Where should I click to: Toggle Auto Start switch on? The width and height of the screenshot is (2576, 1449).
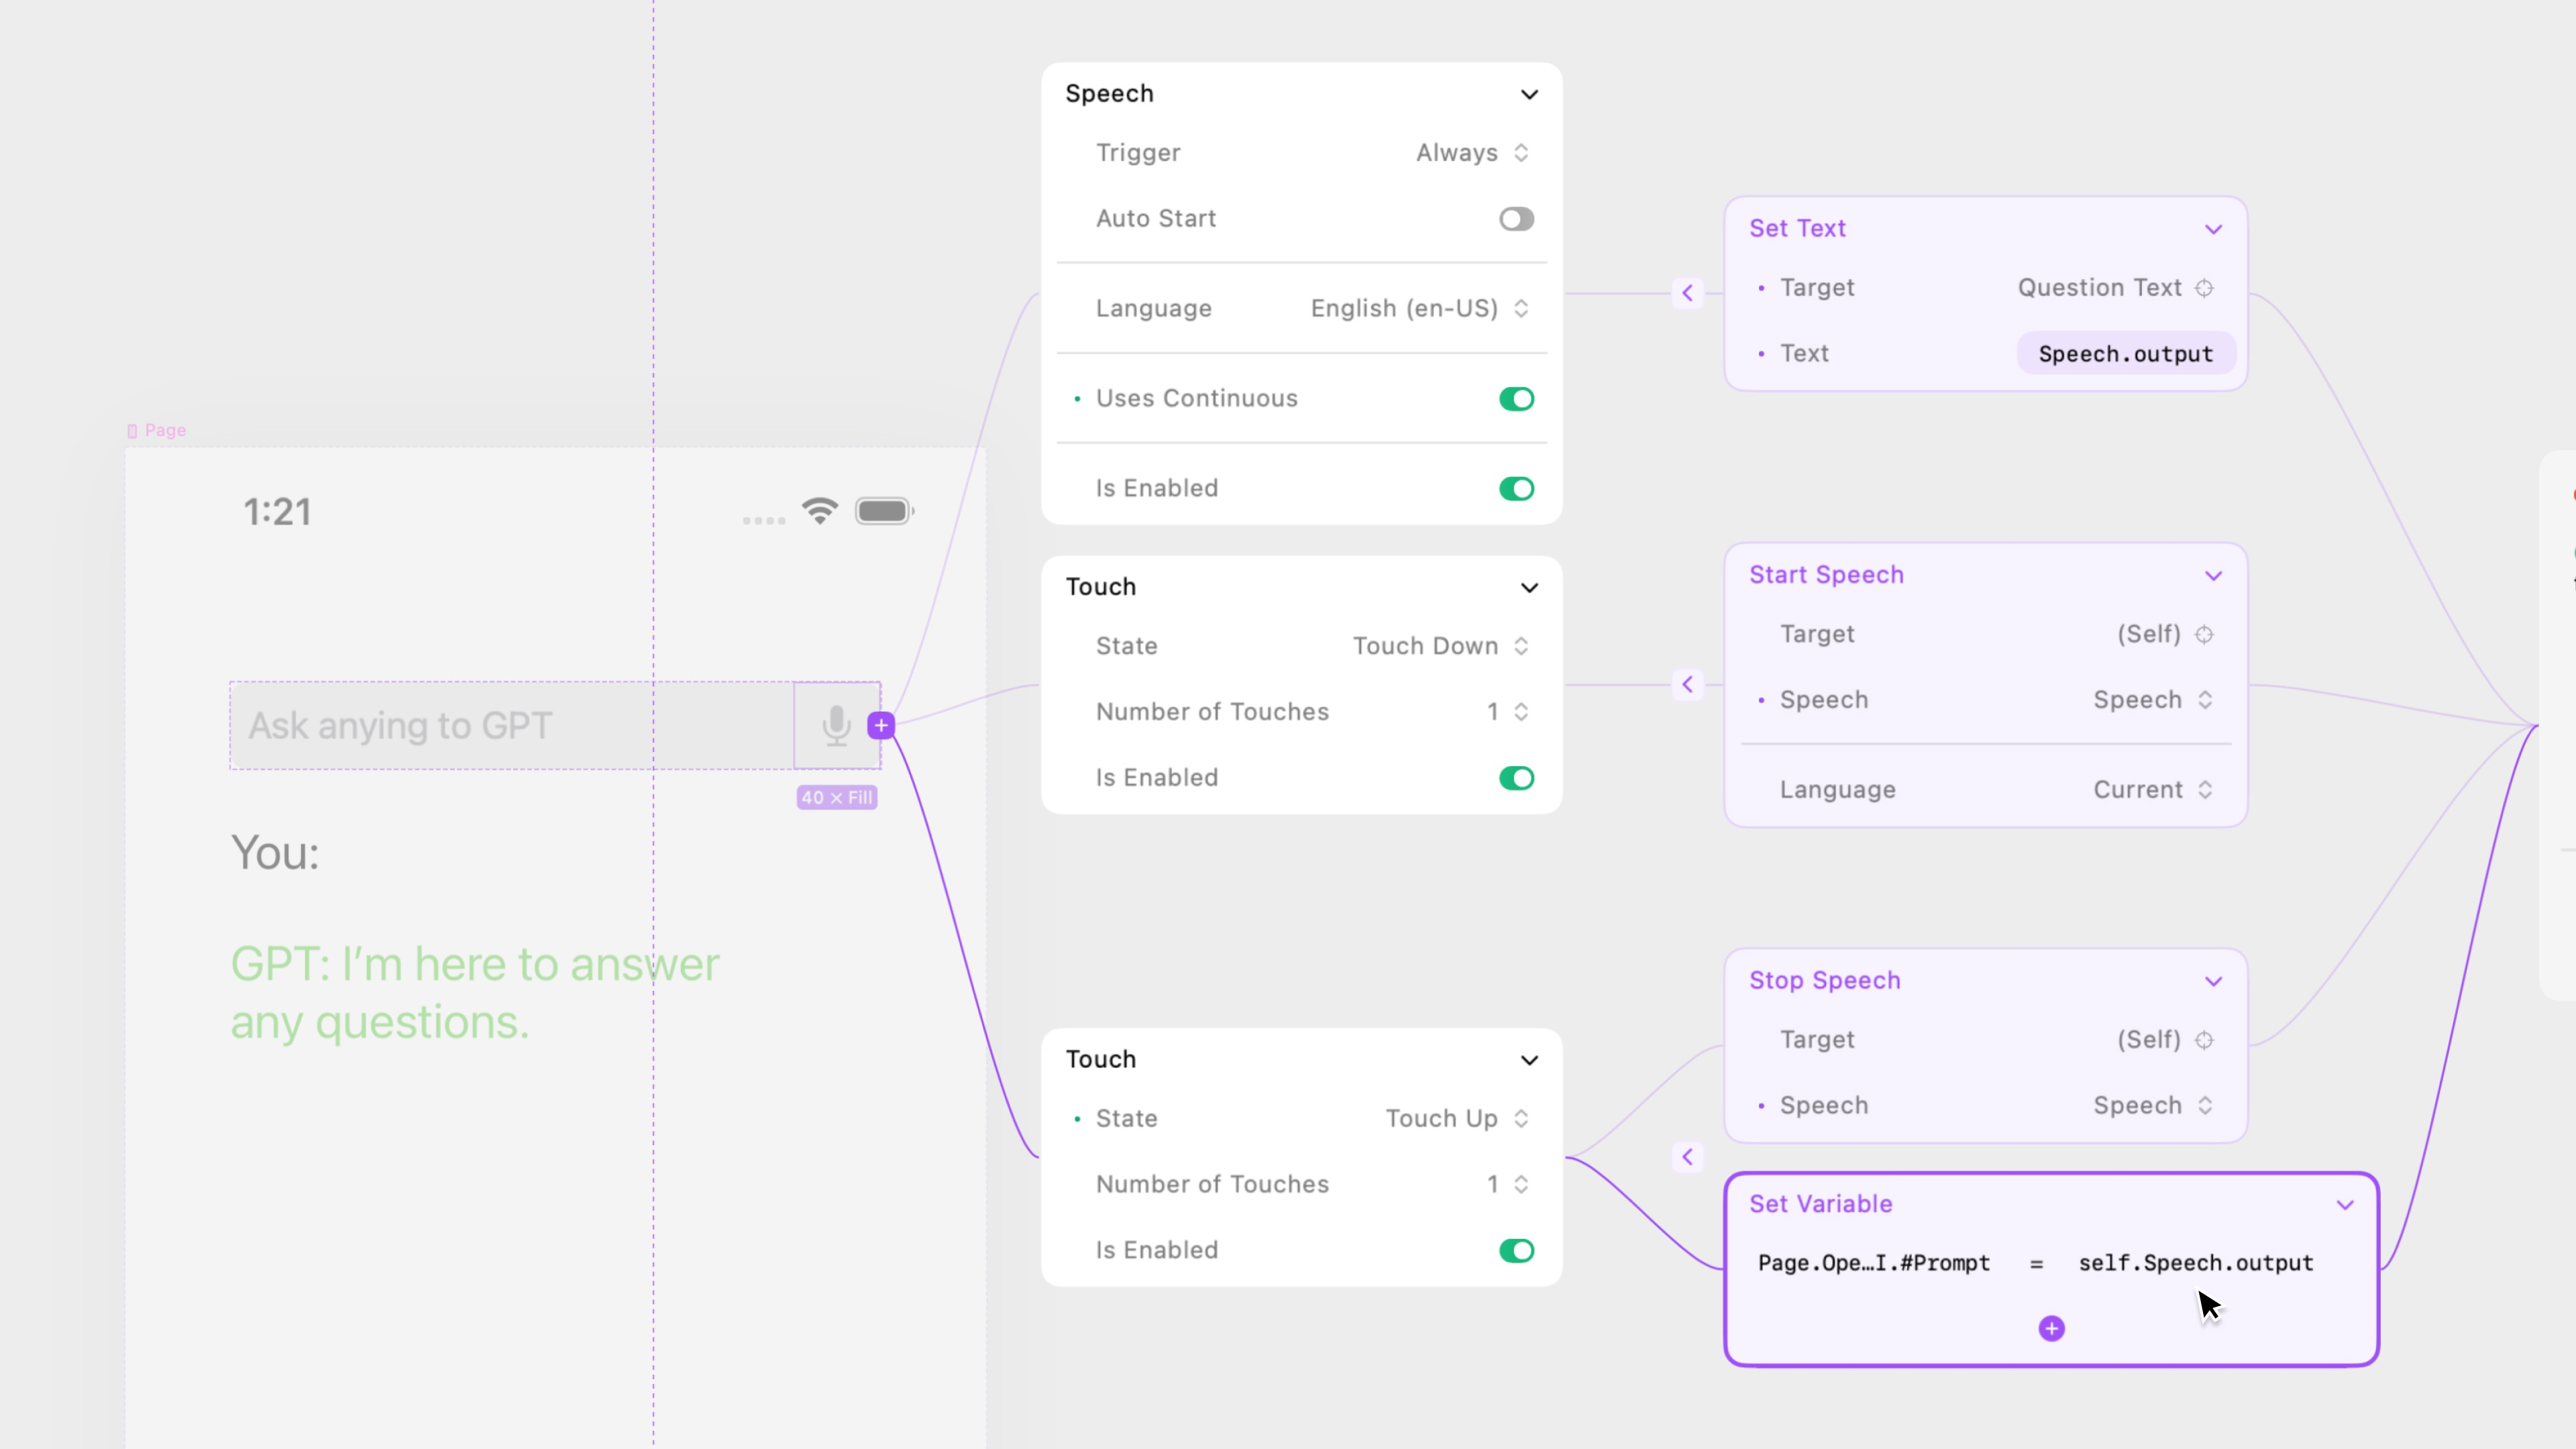(x=1516, y=219)
